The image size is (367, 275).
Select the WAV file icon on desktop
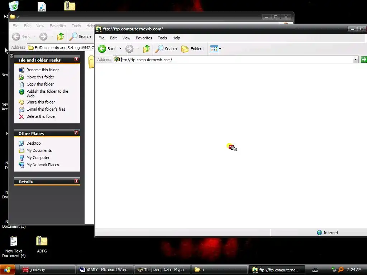[42, 6]
